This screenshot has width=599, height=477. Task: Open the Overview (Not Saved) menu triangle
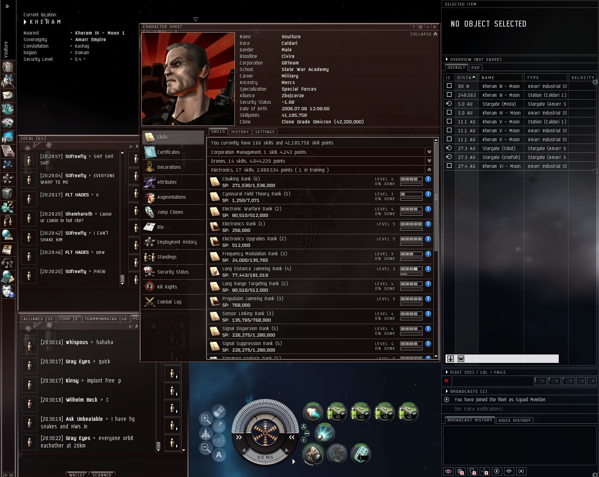point(447,59)
